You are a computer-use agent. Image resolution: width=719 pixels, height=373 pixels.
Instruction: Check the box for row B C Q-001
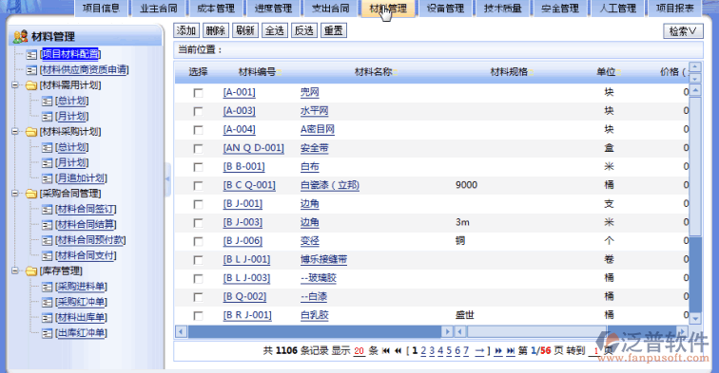(x=198, y=186)
